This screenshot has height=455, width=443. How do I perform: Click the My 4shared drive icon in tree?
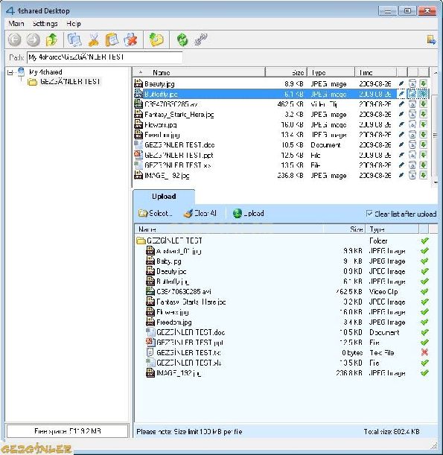(21, 71)
